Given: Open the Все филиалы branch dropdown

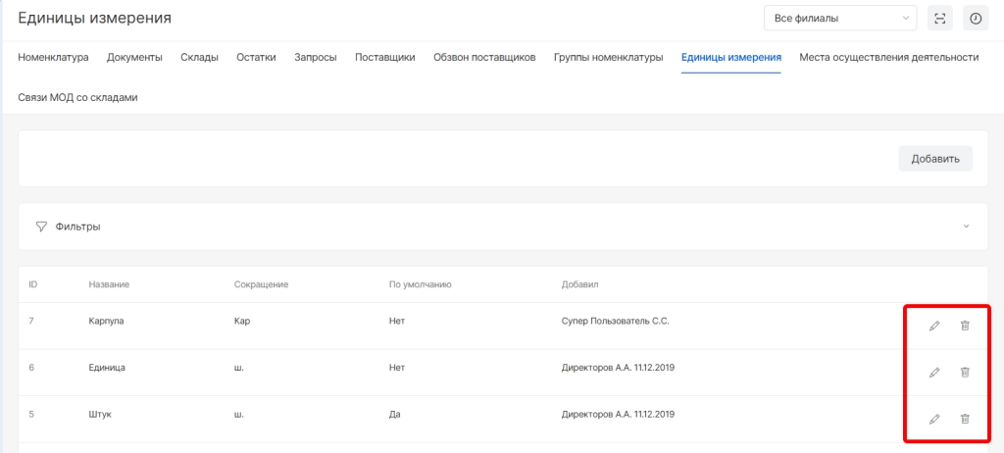Looking at the screenshot, I should (839, 18).
